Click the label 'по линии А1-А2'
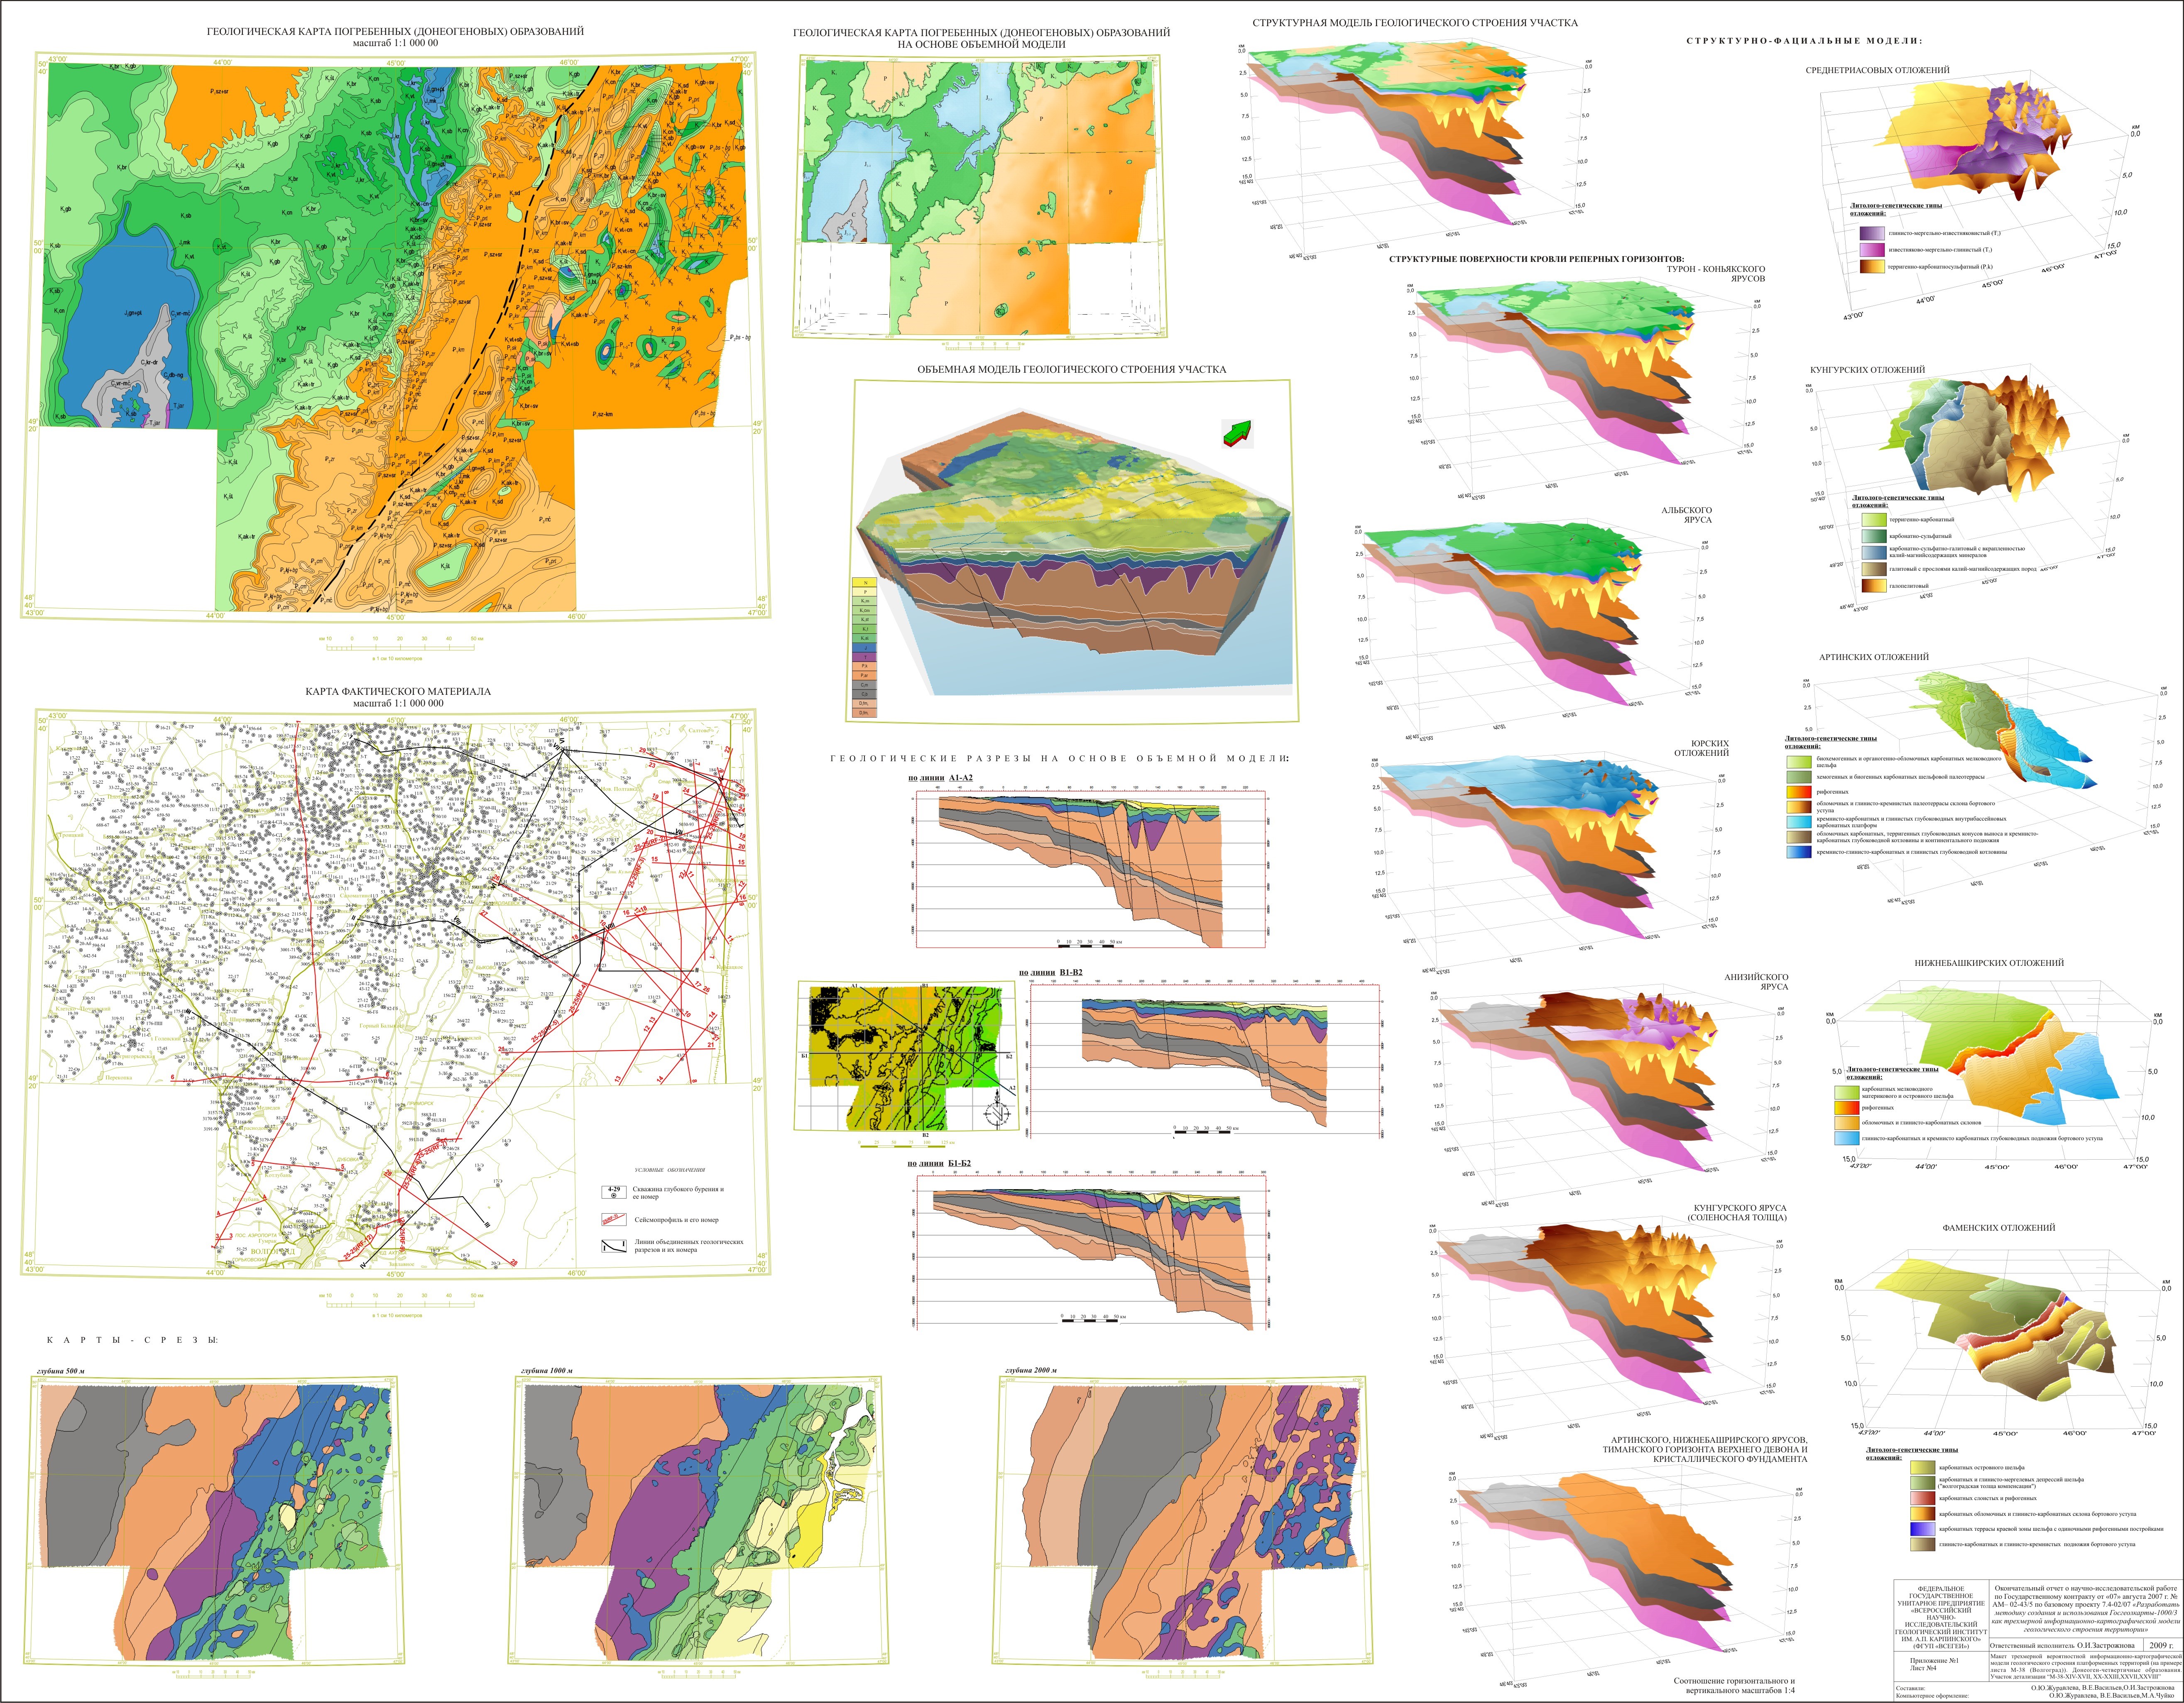Image resolution: width=2184 pixels, height=1703 pixels. click(940, 777)
